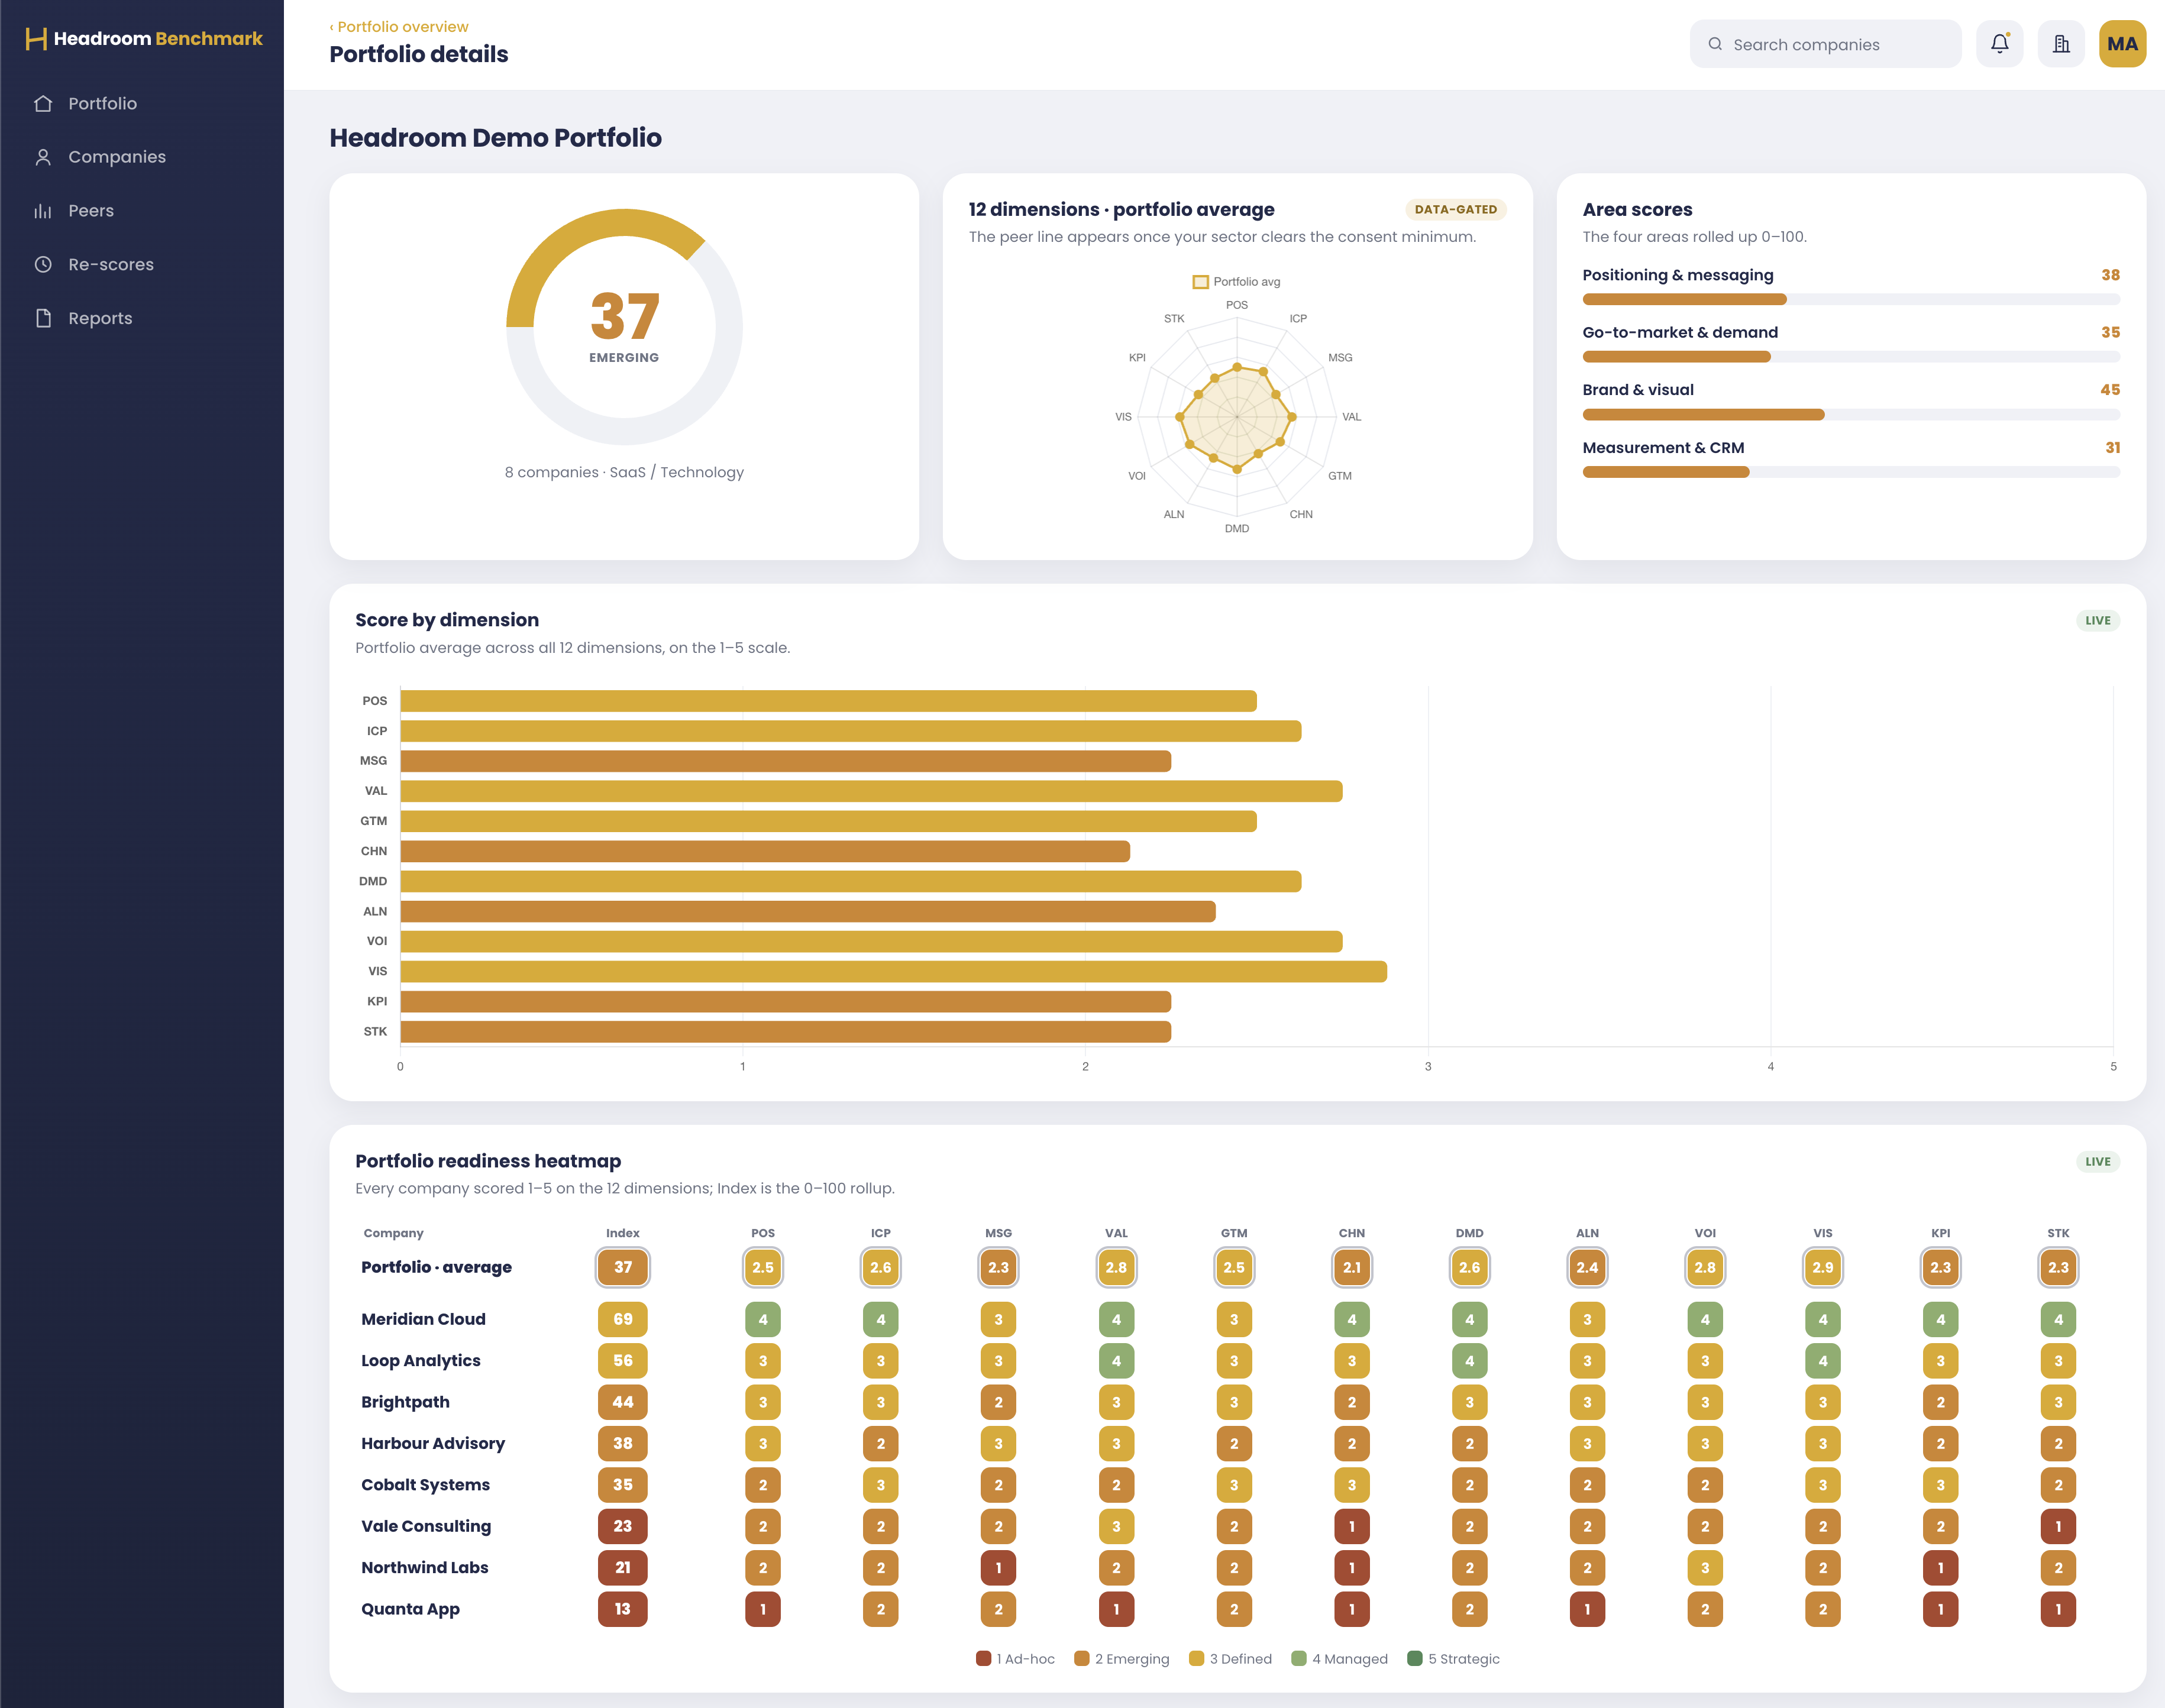Click the Index column header
The width and height of the screenshot is (2165, 1708).
(622, 1234)
